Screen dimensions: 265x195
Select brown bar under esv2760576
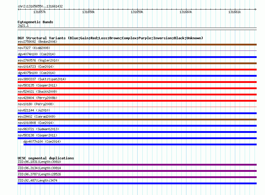pos(137,63)
